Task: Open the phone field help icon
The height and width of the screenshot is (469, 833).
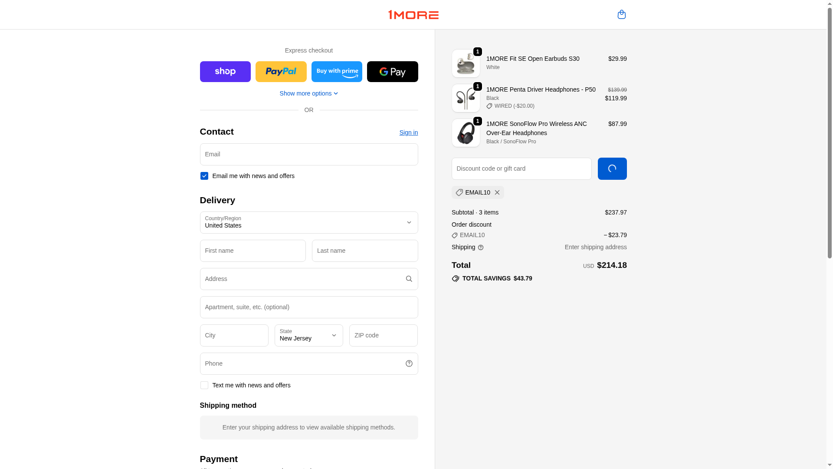Action: click(x=409, y=363)
